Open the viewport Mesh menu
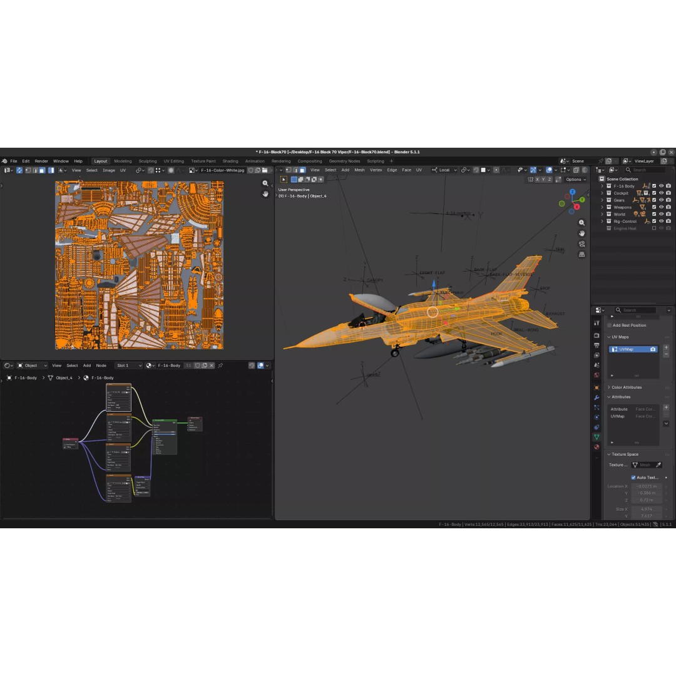 coord(359,170)
